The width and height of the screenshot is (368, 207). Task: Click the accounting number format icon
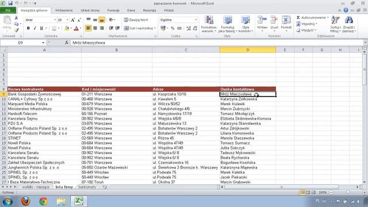tap(163, 28)
